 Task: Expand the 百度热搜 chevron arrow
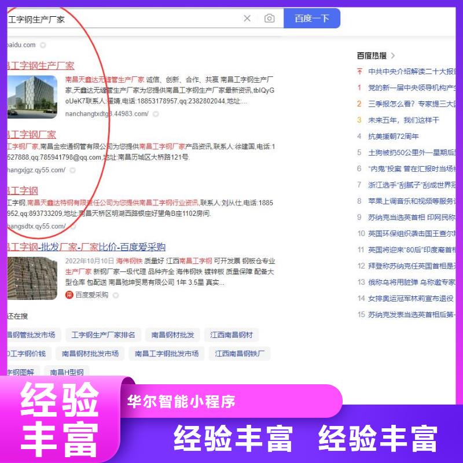click(393, 56)
